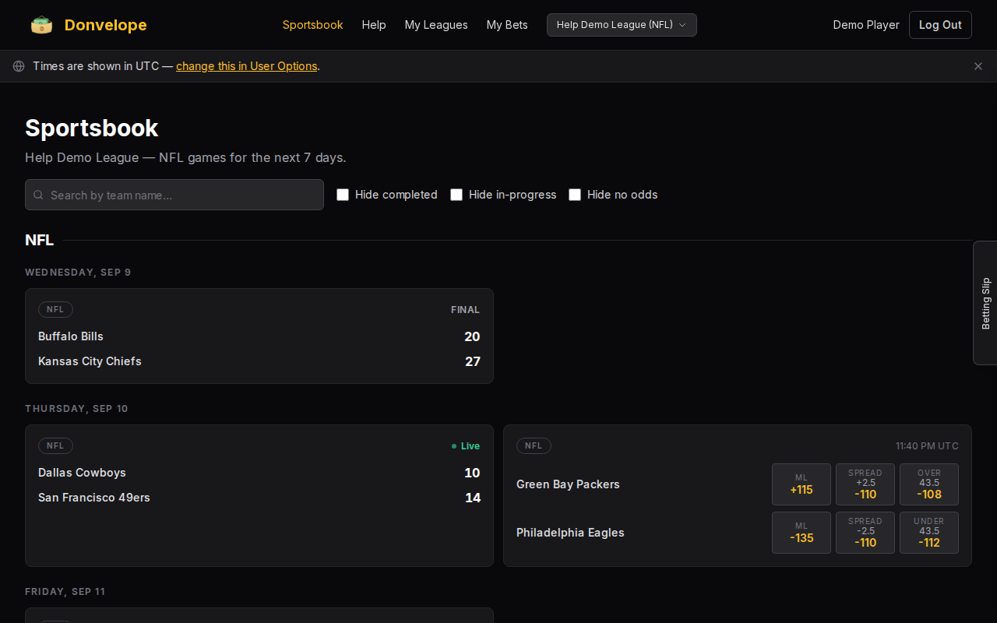This screenshot has height=623, width=997.
Task: Click the NFL section heading
Action: (39, 240)
